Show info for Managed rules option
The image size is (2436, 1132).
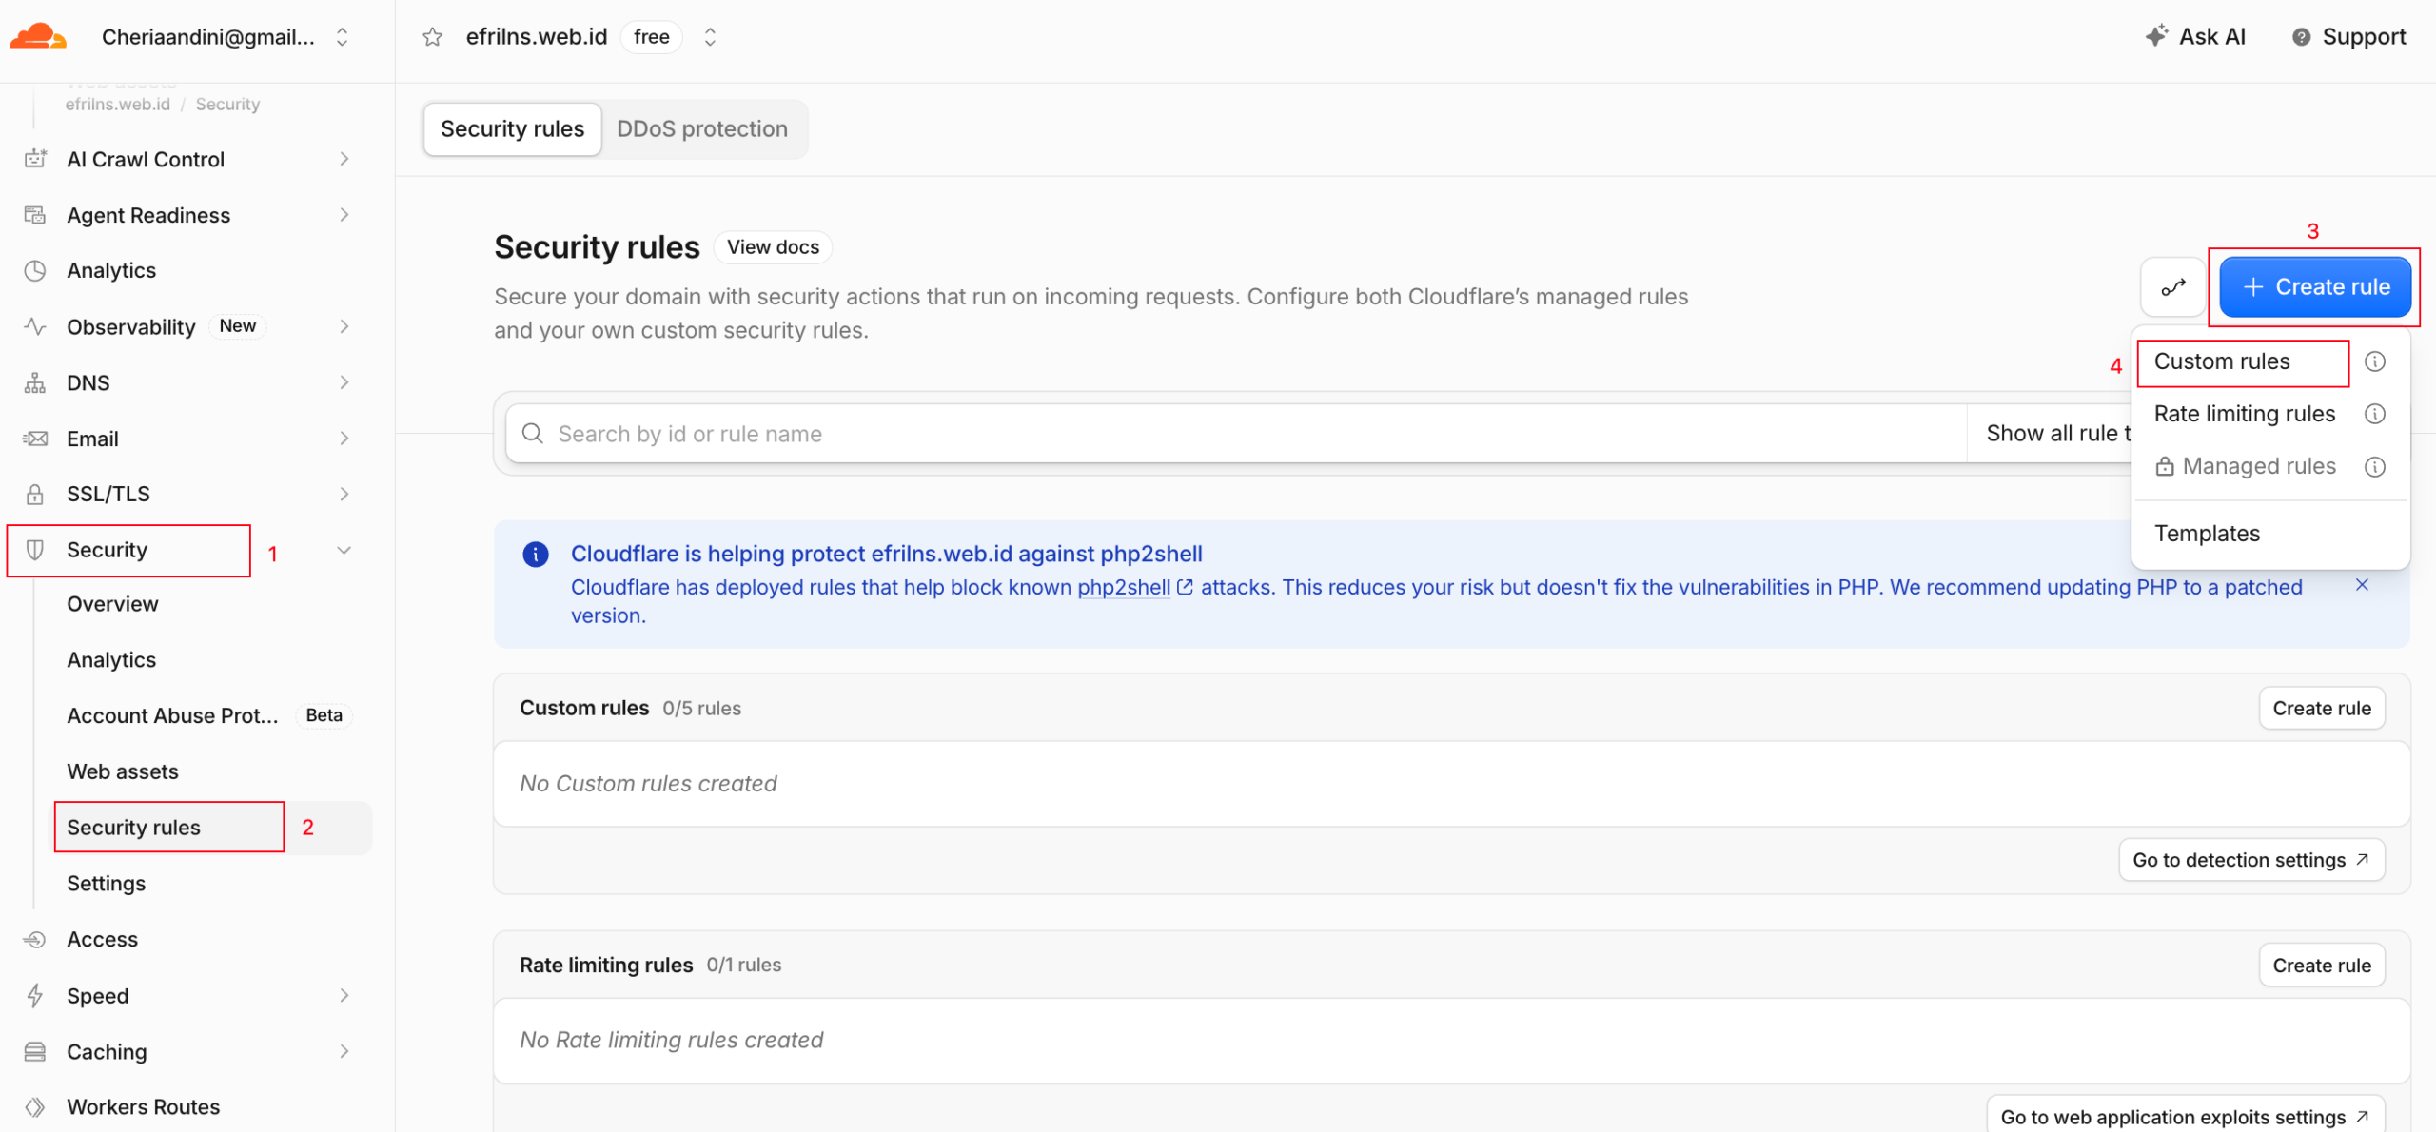point(2375,466)
